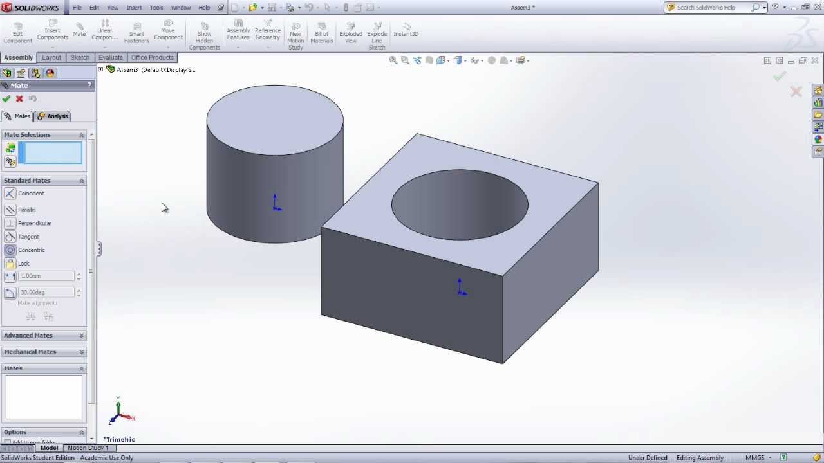Click Show Hidden Components
This screenshot has width=824, height=463.
[x=204, y=36]
